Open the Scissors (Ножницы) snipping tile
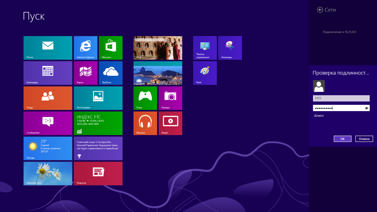 point(230,48)
